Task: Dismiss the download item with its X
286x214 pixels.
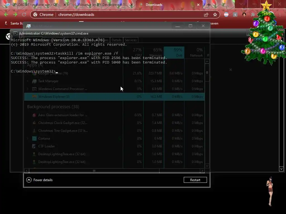Action: click(x=231, y=70)
